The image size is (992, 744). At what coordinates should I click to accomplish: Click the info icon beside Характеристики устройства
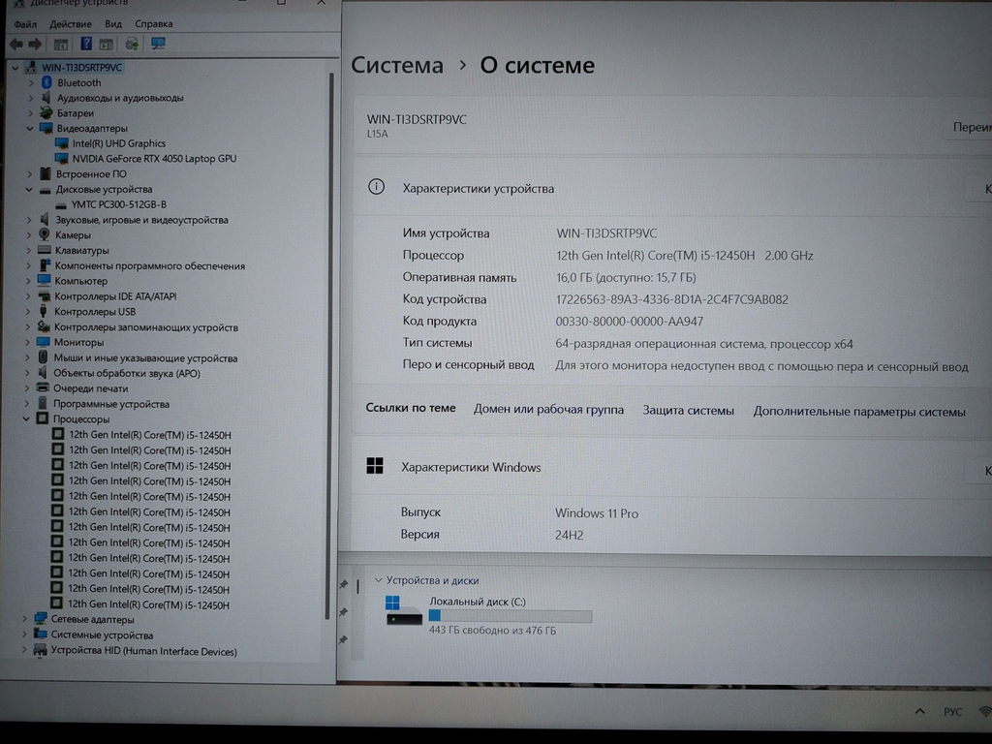tap(377, 188)
